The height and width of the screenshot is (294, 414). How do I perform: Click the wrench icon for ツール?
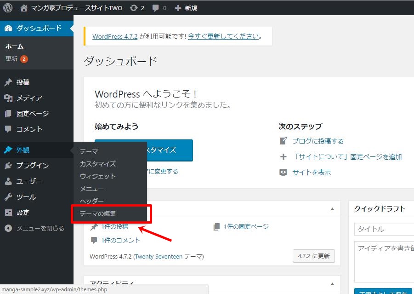pyautogui.click(x=8, y=197)
